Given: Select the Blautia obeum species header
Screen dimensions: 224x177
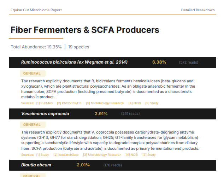Looking at the screenshot, I should [113, 165].
